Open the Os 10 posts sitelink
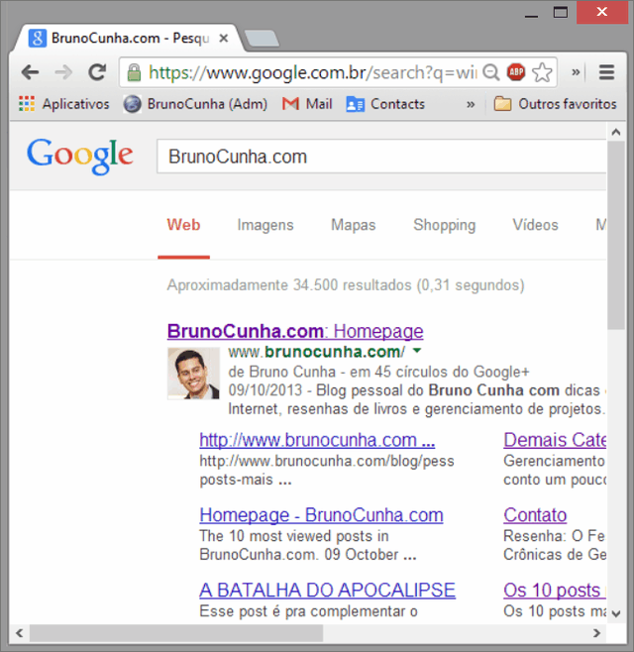Viewport: 634px width, 652px height. coord(555,591)
